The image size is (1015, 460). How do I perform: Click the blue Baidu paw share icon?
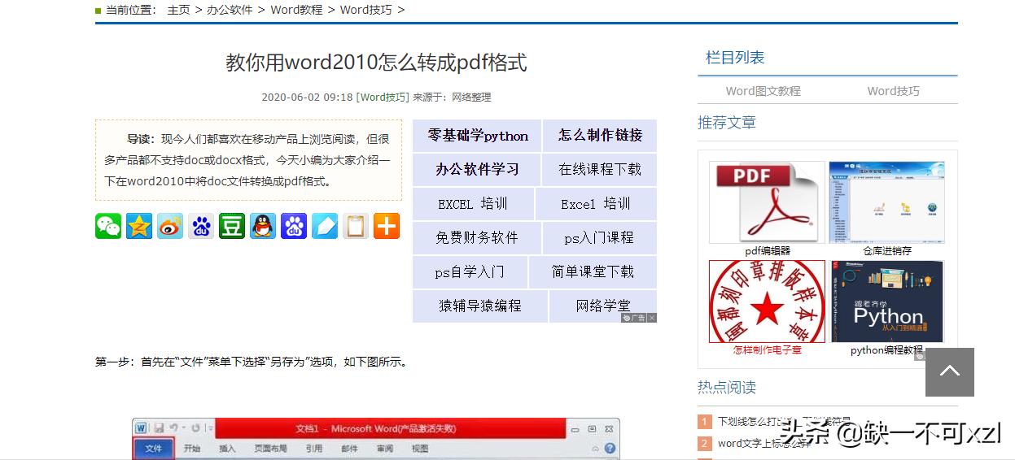pos(294,225)
